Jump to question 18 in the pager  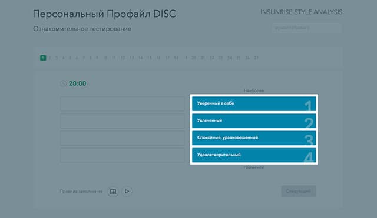pos(176,58)
